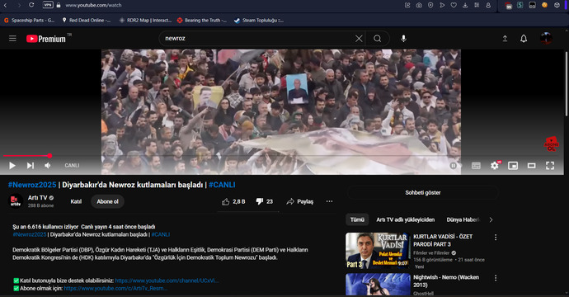Viewport: 569px width, 297px height.
Task: Show more filter chips with right chevron
Action: [x=491, y=219]
